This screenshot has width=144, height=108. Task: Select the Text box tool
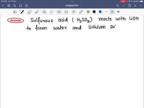[x=73, y=12]
